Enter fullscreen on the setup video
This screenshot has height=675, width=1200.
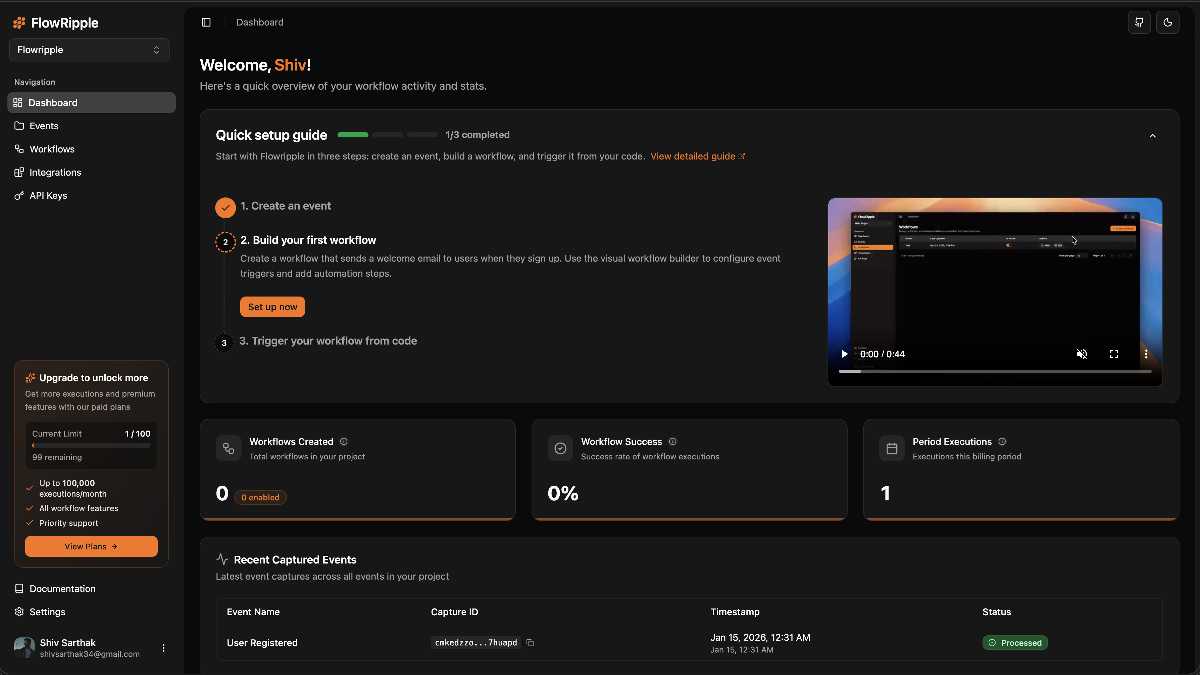1114,354
